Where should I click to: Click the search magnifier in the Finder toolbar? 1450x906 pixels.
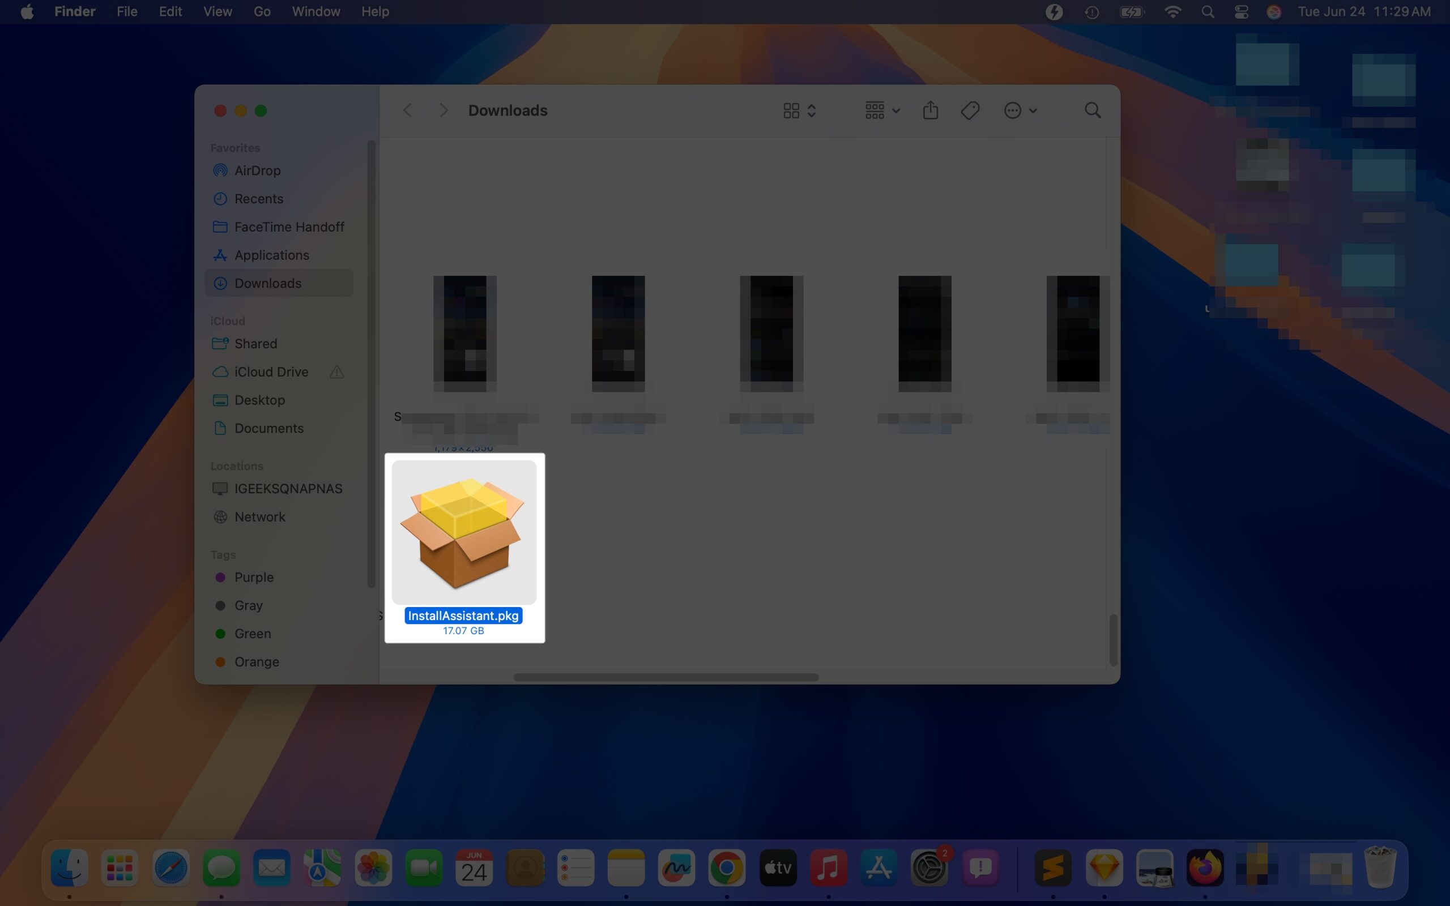point(1091,110)
